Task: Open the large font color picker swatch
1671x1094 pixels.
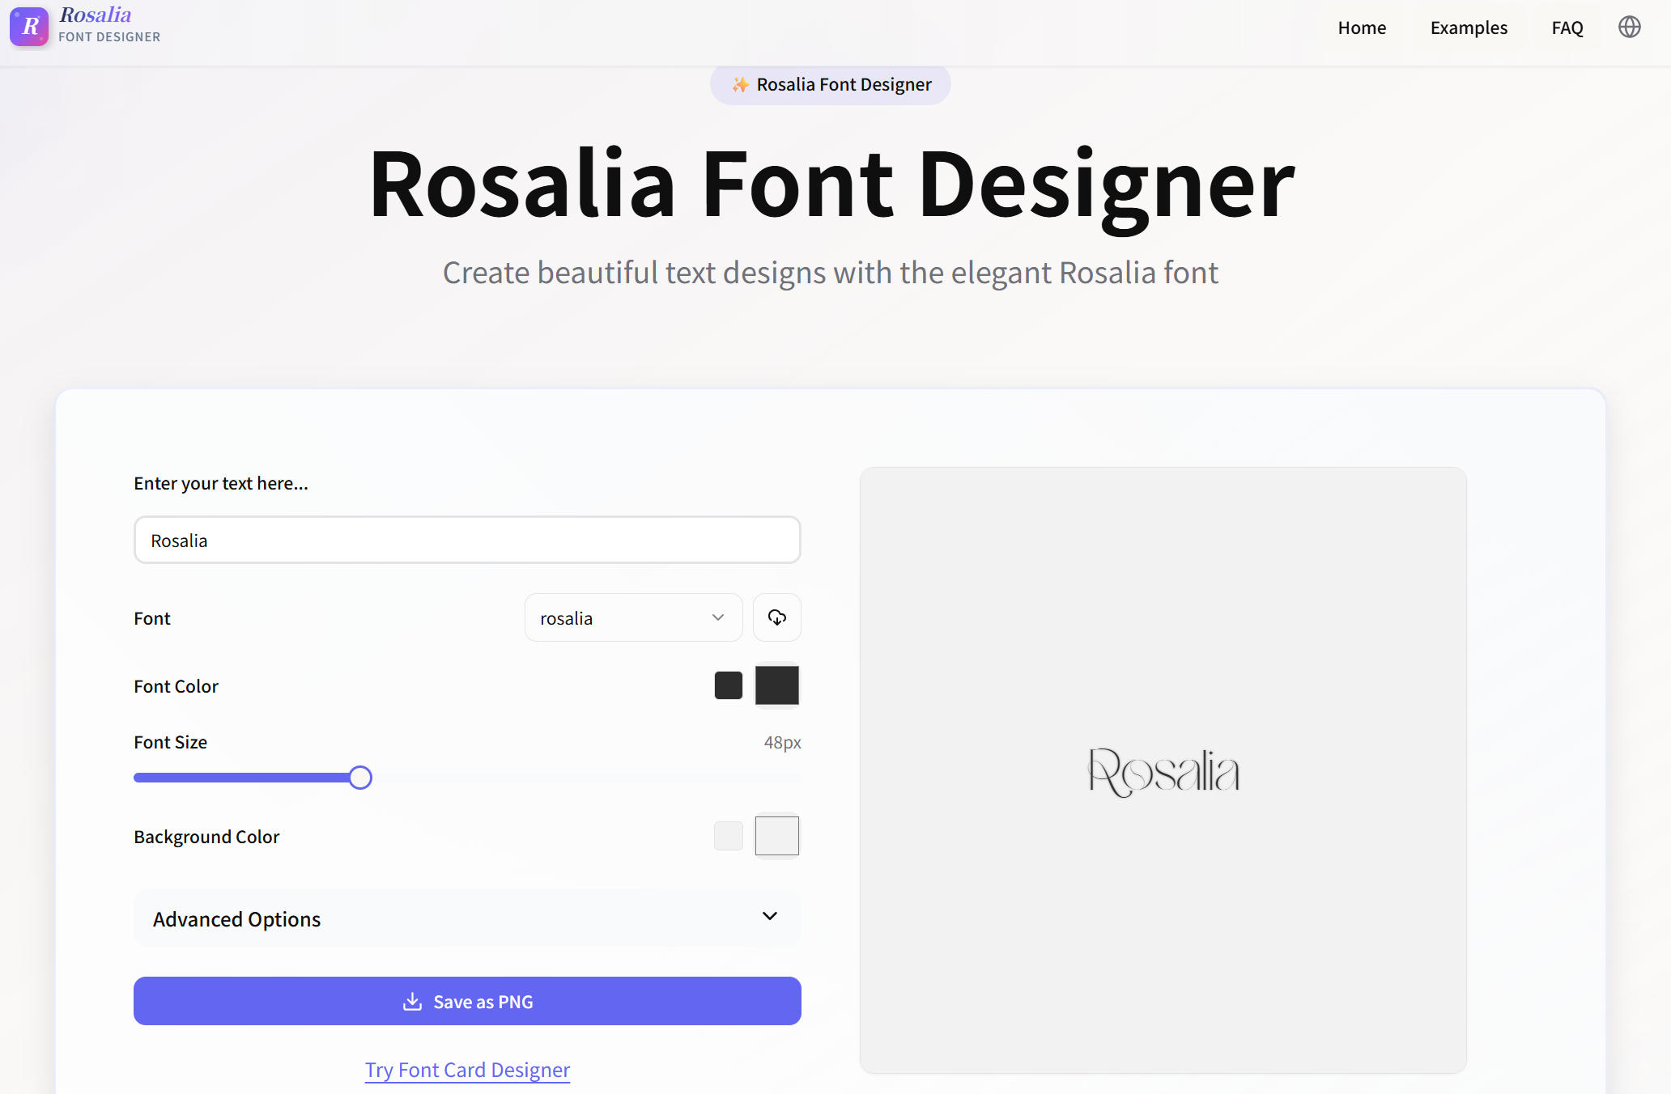Action: [x=776, y=685]
